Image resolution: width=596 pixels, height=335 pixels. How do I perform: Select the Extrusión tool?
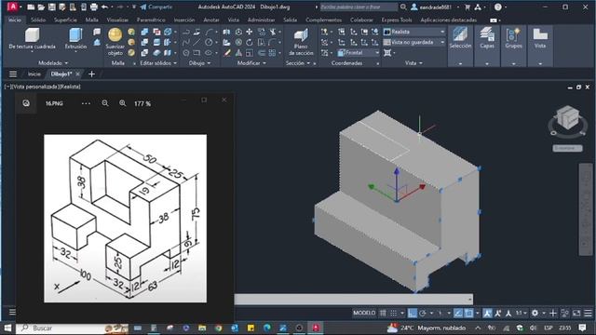pyautogui.click(x=75, y=39)
